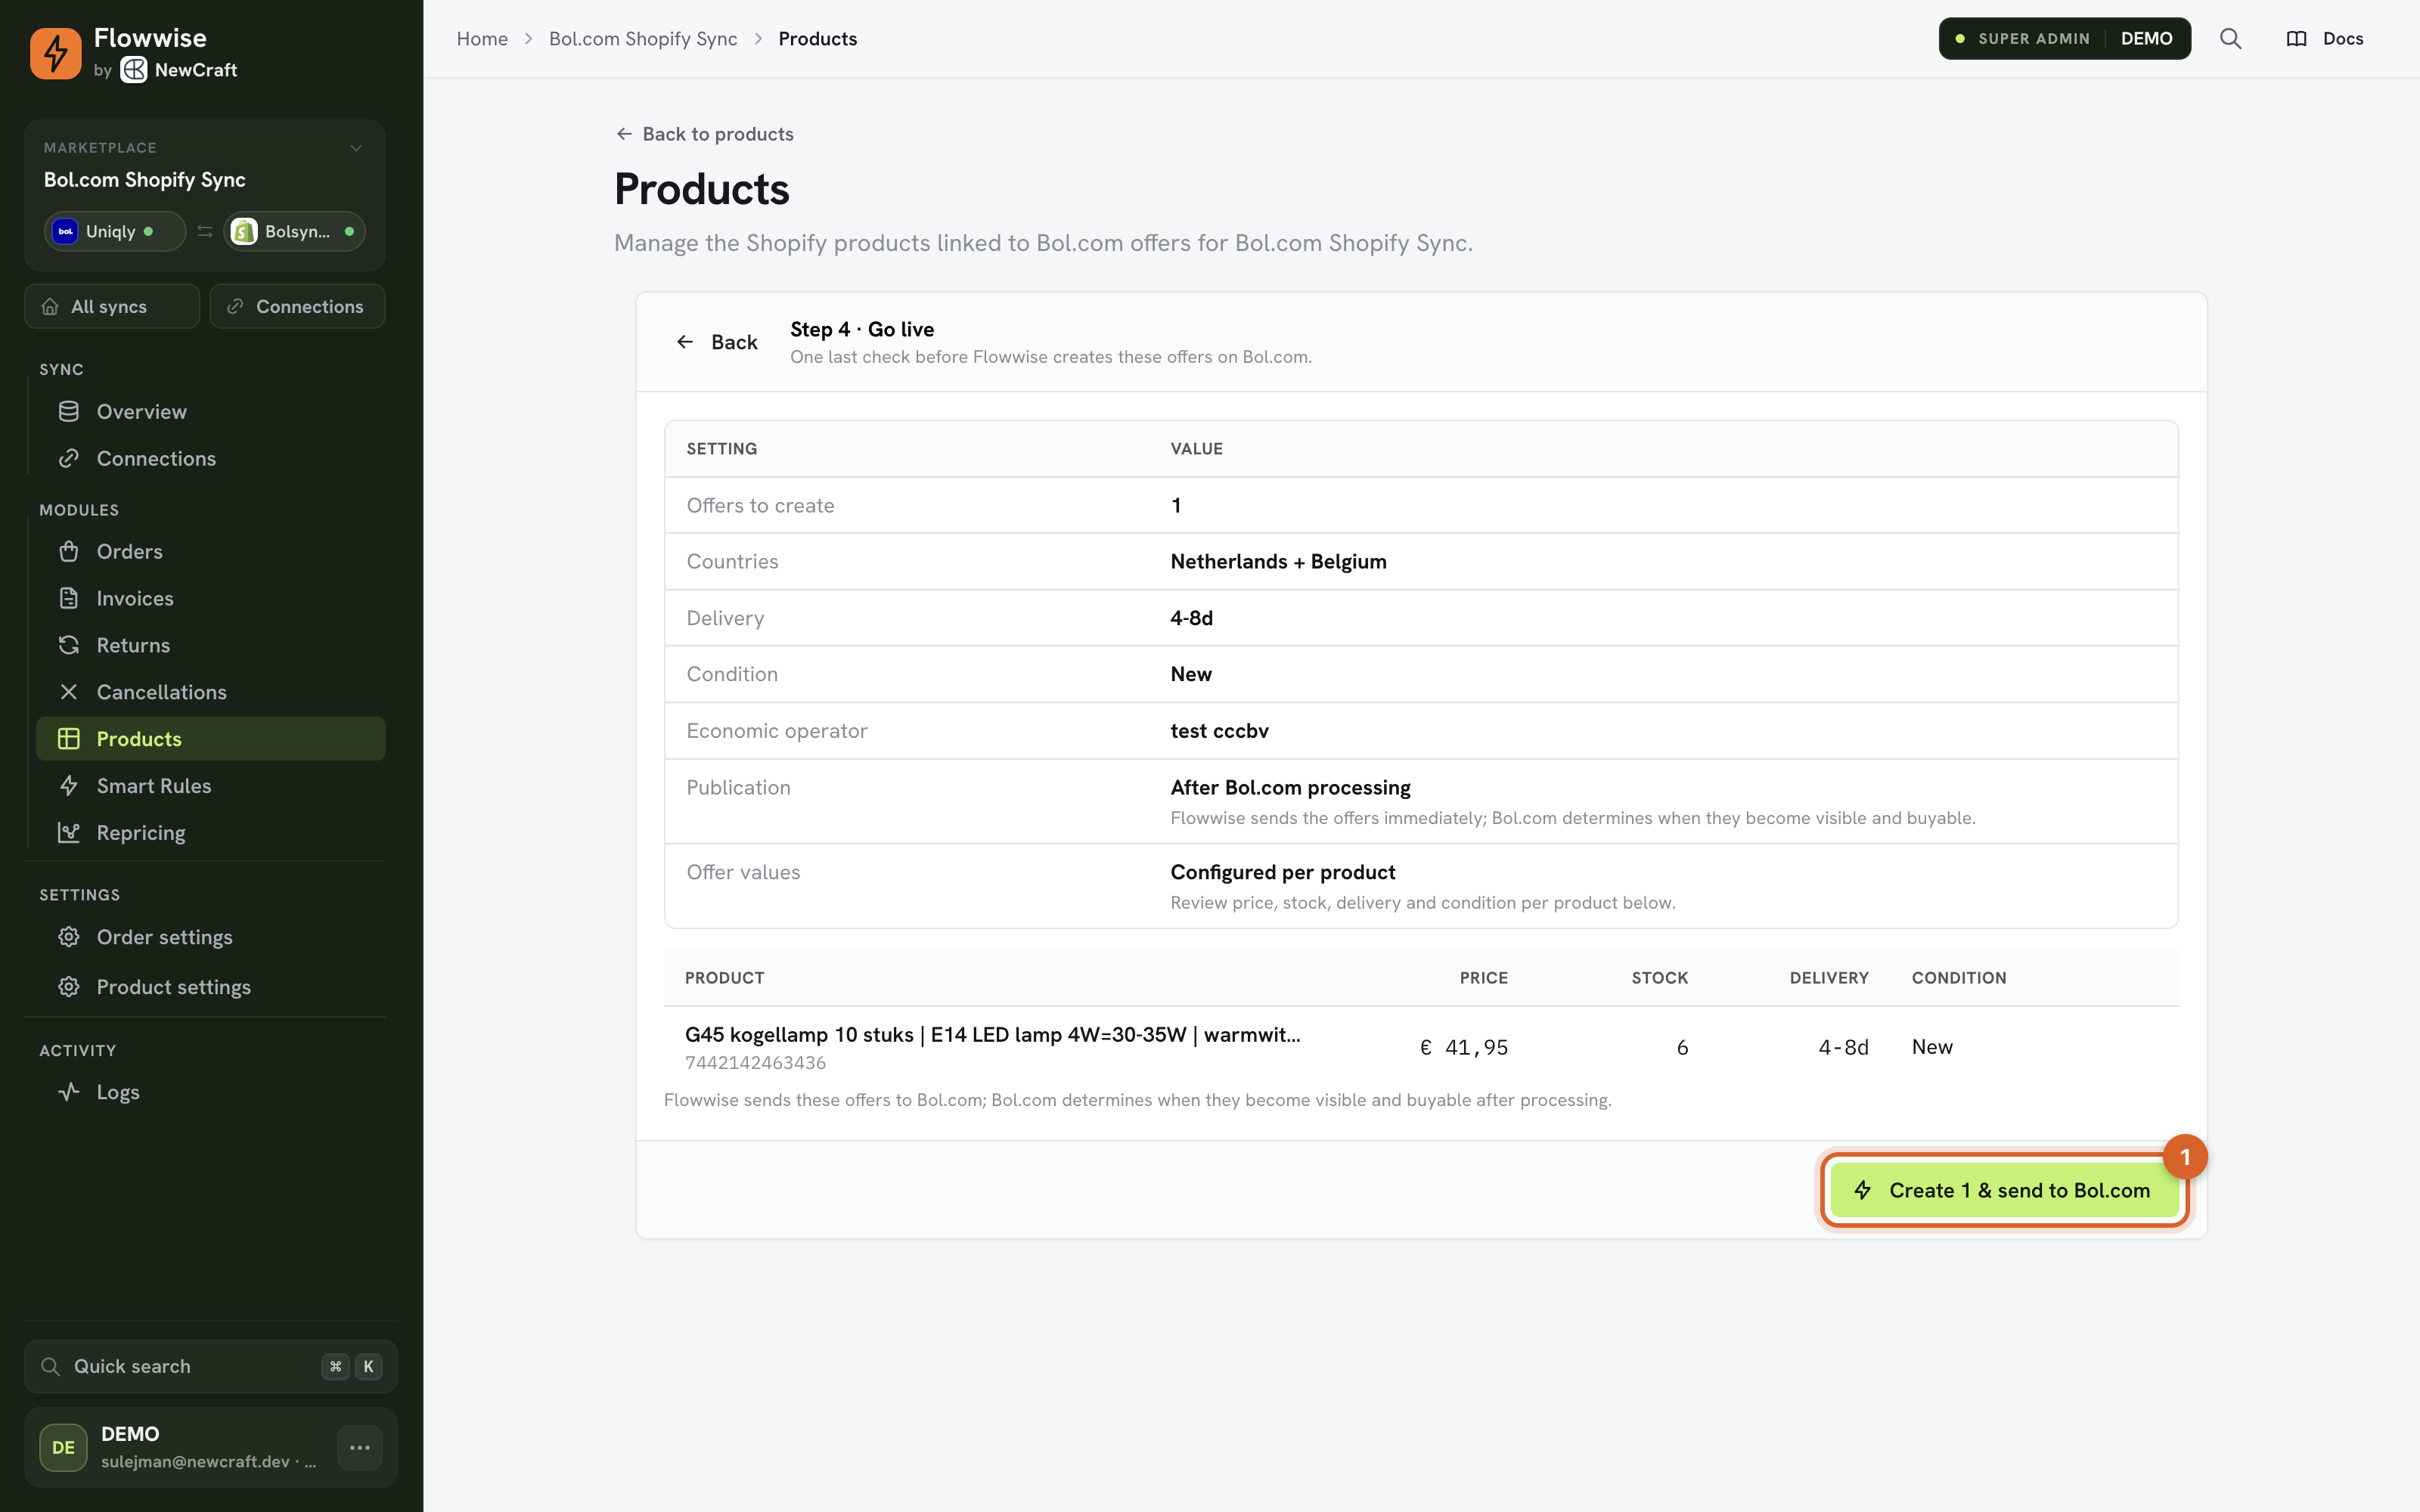Screen dimensions: 2420x1512
Task: Open the Repricing module
Action: (x=211, y=833)
